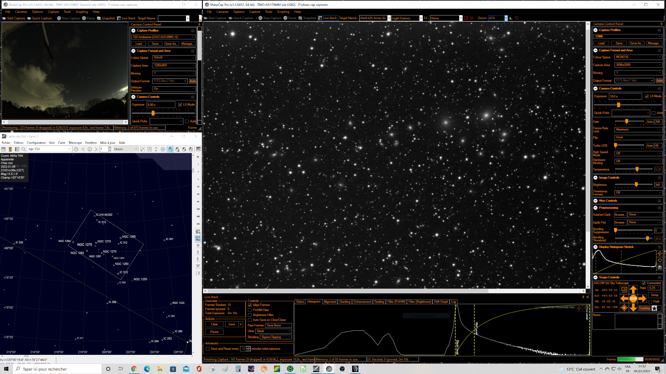This screenshot has height=374, width=666.
Task: Click the Setup button in Scope Controls
Action: point(655,295)
